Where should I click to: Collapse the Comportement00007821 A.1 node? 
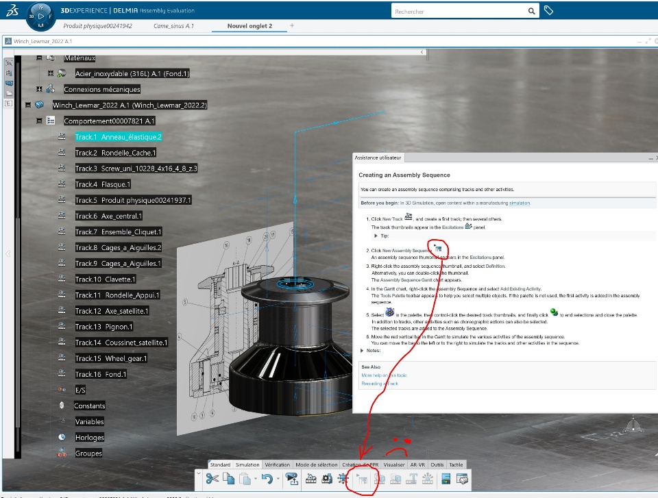coord(39,121)
